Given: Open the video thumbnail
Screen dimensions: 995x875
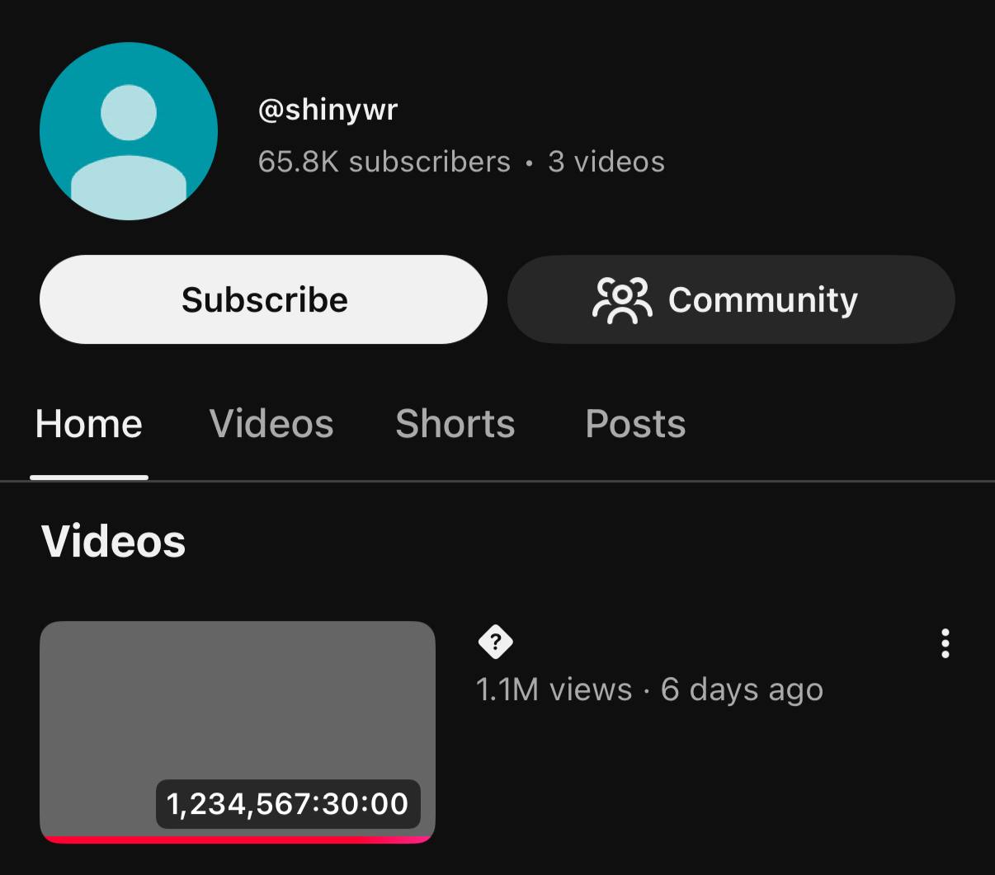Looking at the screenshot, I should pyautogui.click(x=237, y=717).
